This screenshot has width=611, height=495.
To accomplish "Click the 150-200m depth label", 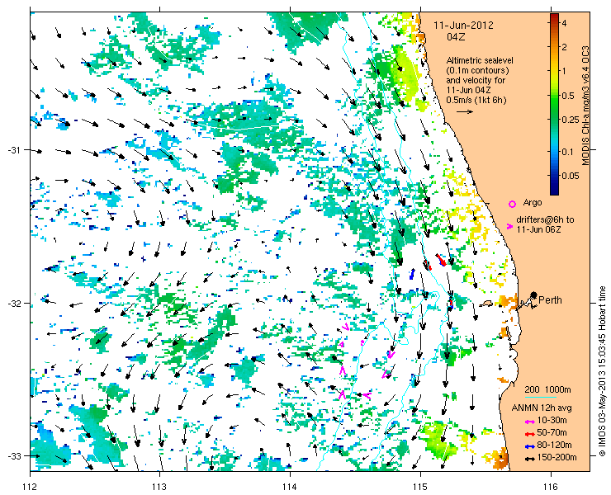I will tap(557, 458).
